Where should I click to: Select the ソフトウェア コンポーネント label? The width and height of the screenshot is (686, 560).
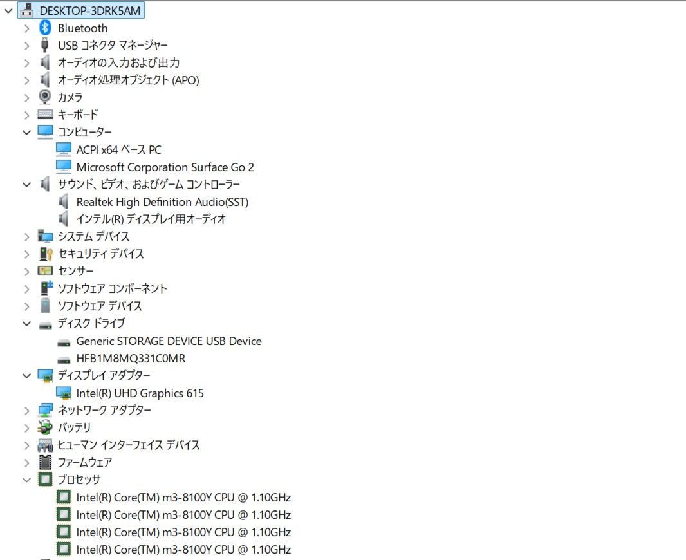(x=113, y=289)
